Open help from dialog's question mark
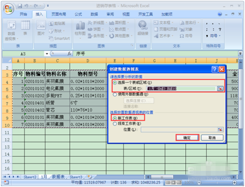 (x=215, y=69)
